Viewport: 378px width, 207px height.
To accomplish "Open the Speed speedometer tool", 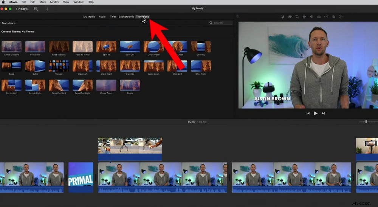I will click(326, 17).
